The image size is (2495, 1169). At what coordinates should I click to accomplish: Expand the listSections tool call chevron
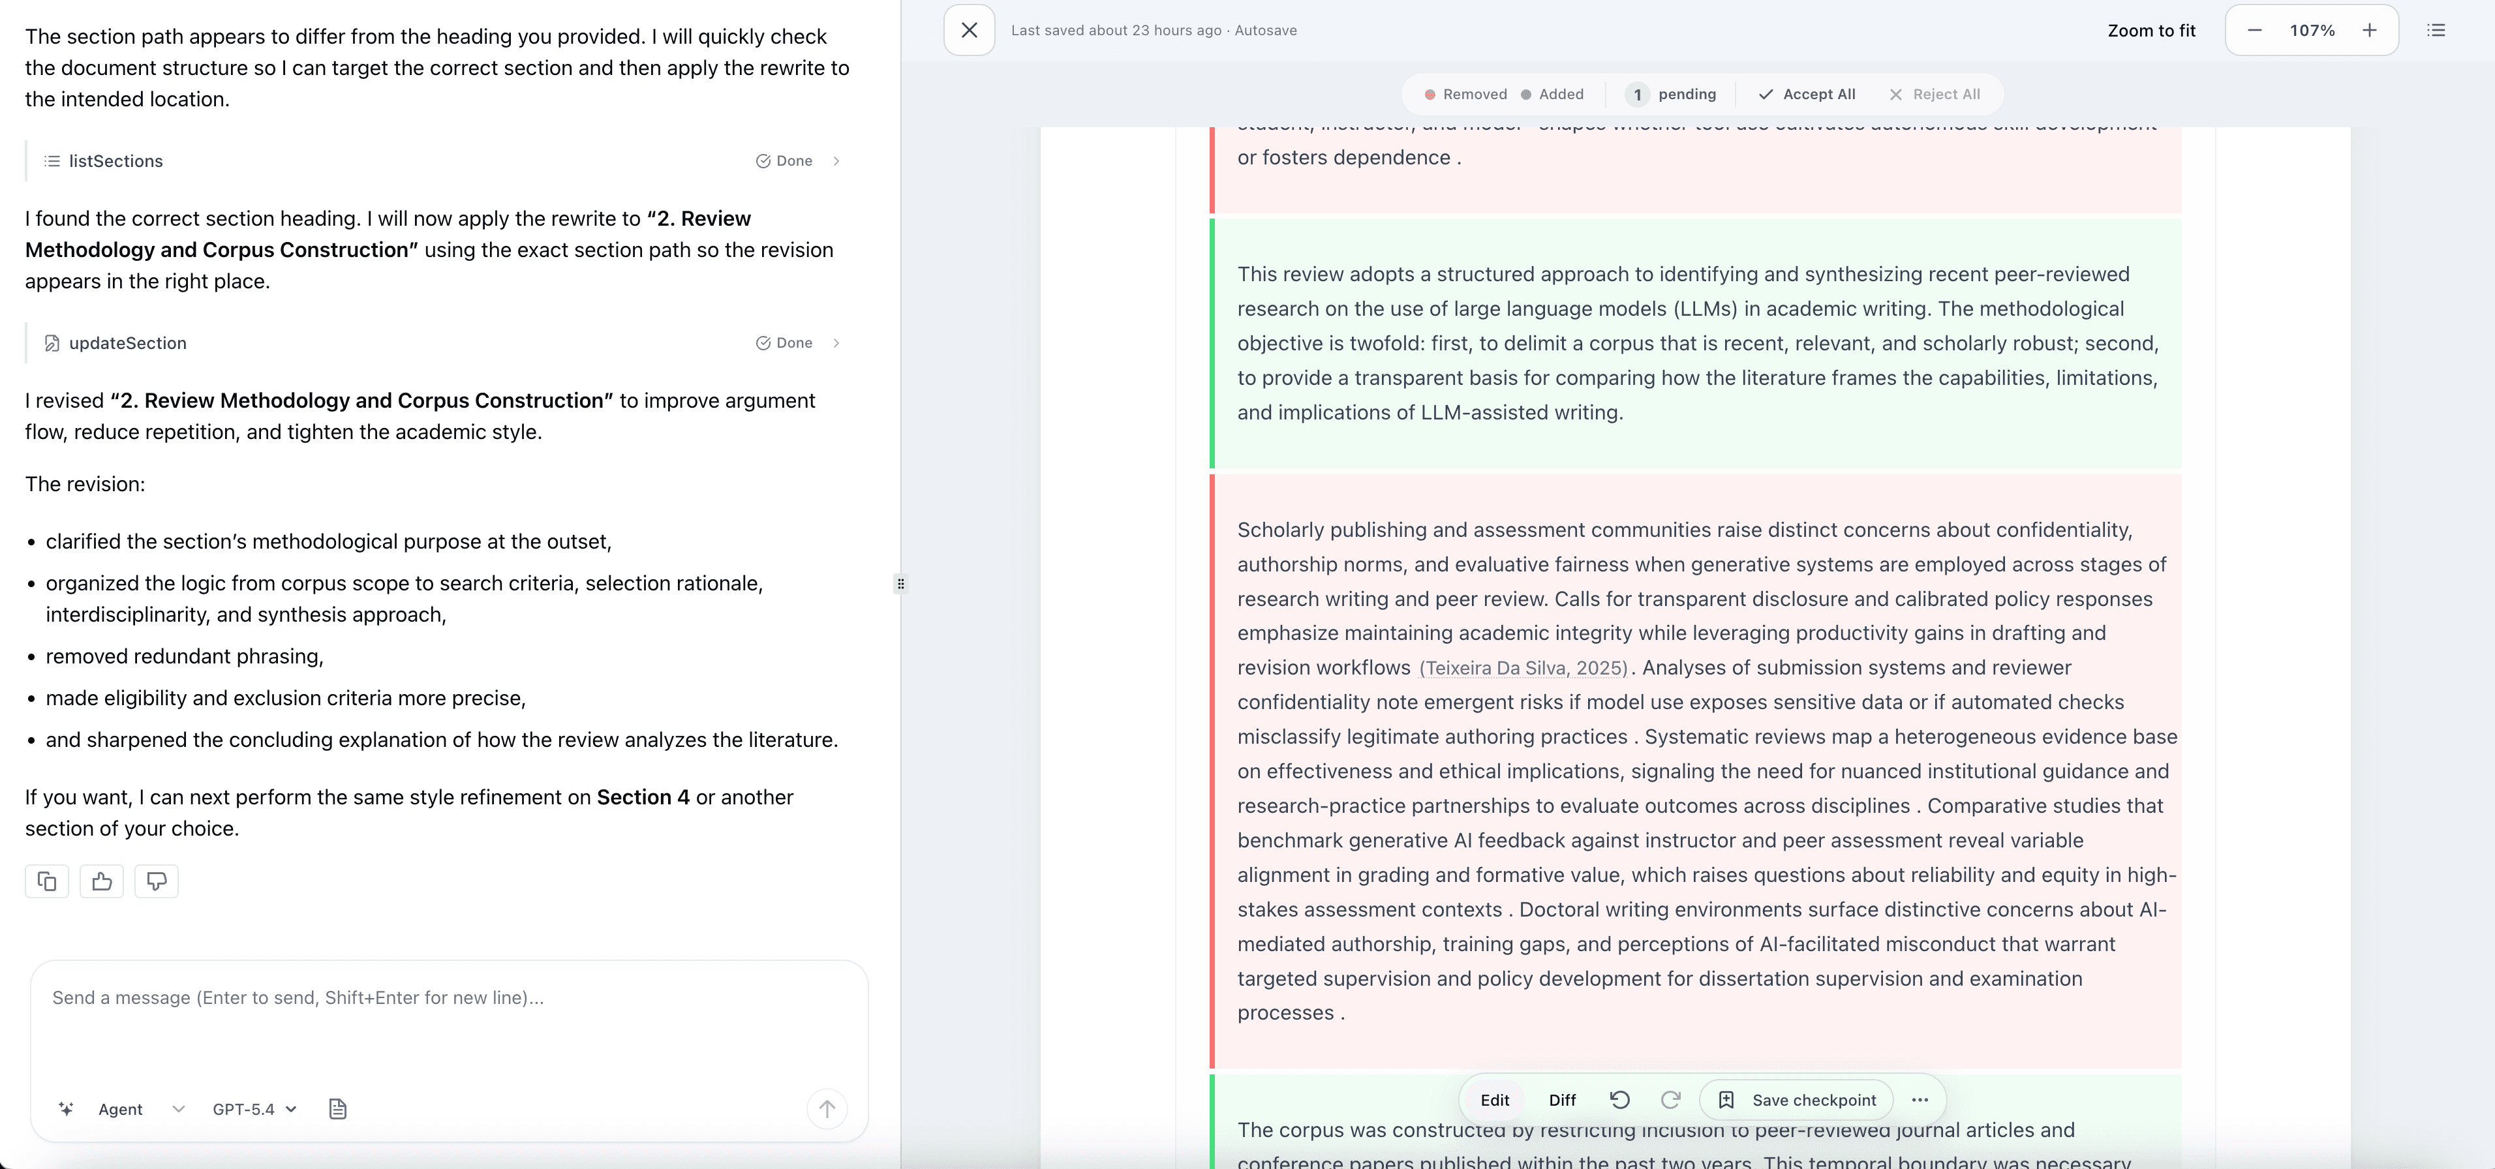click(x=836, y=160)
